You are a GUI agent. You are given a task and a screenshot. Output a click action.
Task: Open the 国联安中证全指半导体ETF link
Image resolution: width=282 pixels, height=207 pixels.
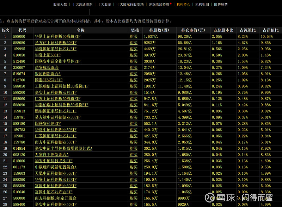click(x=57, y=62)
